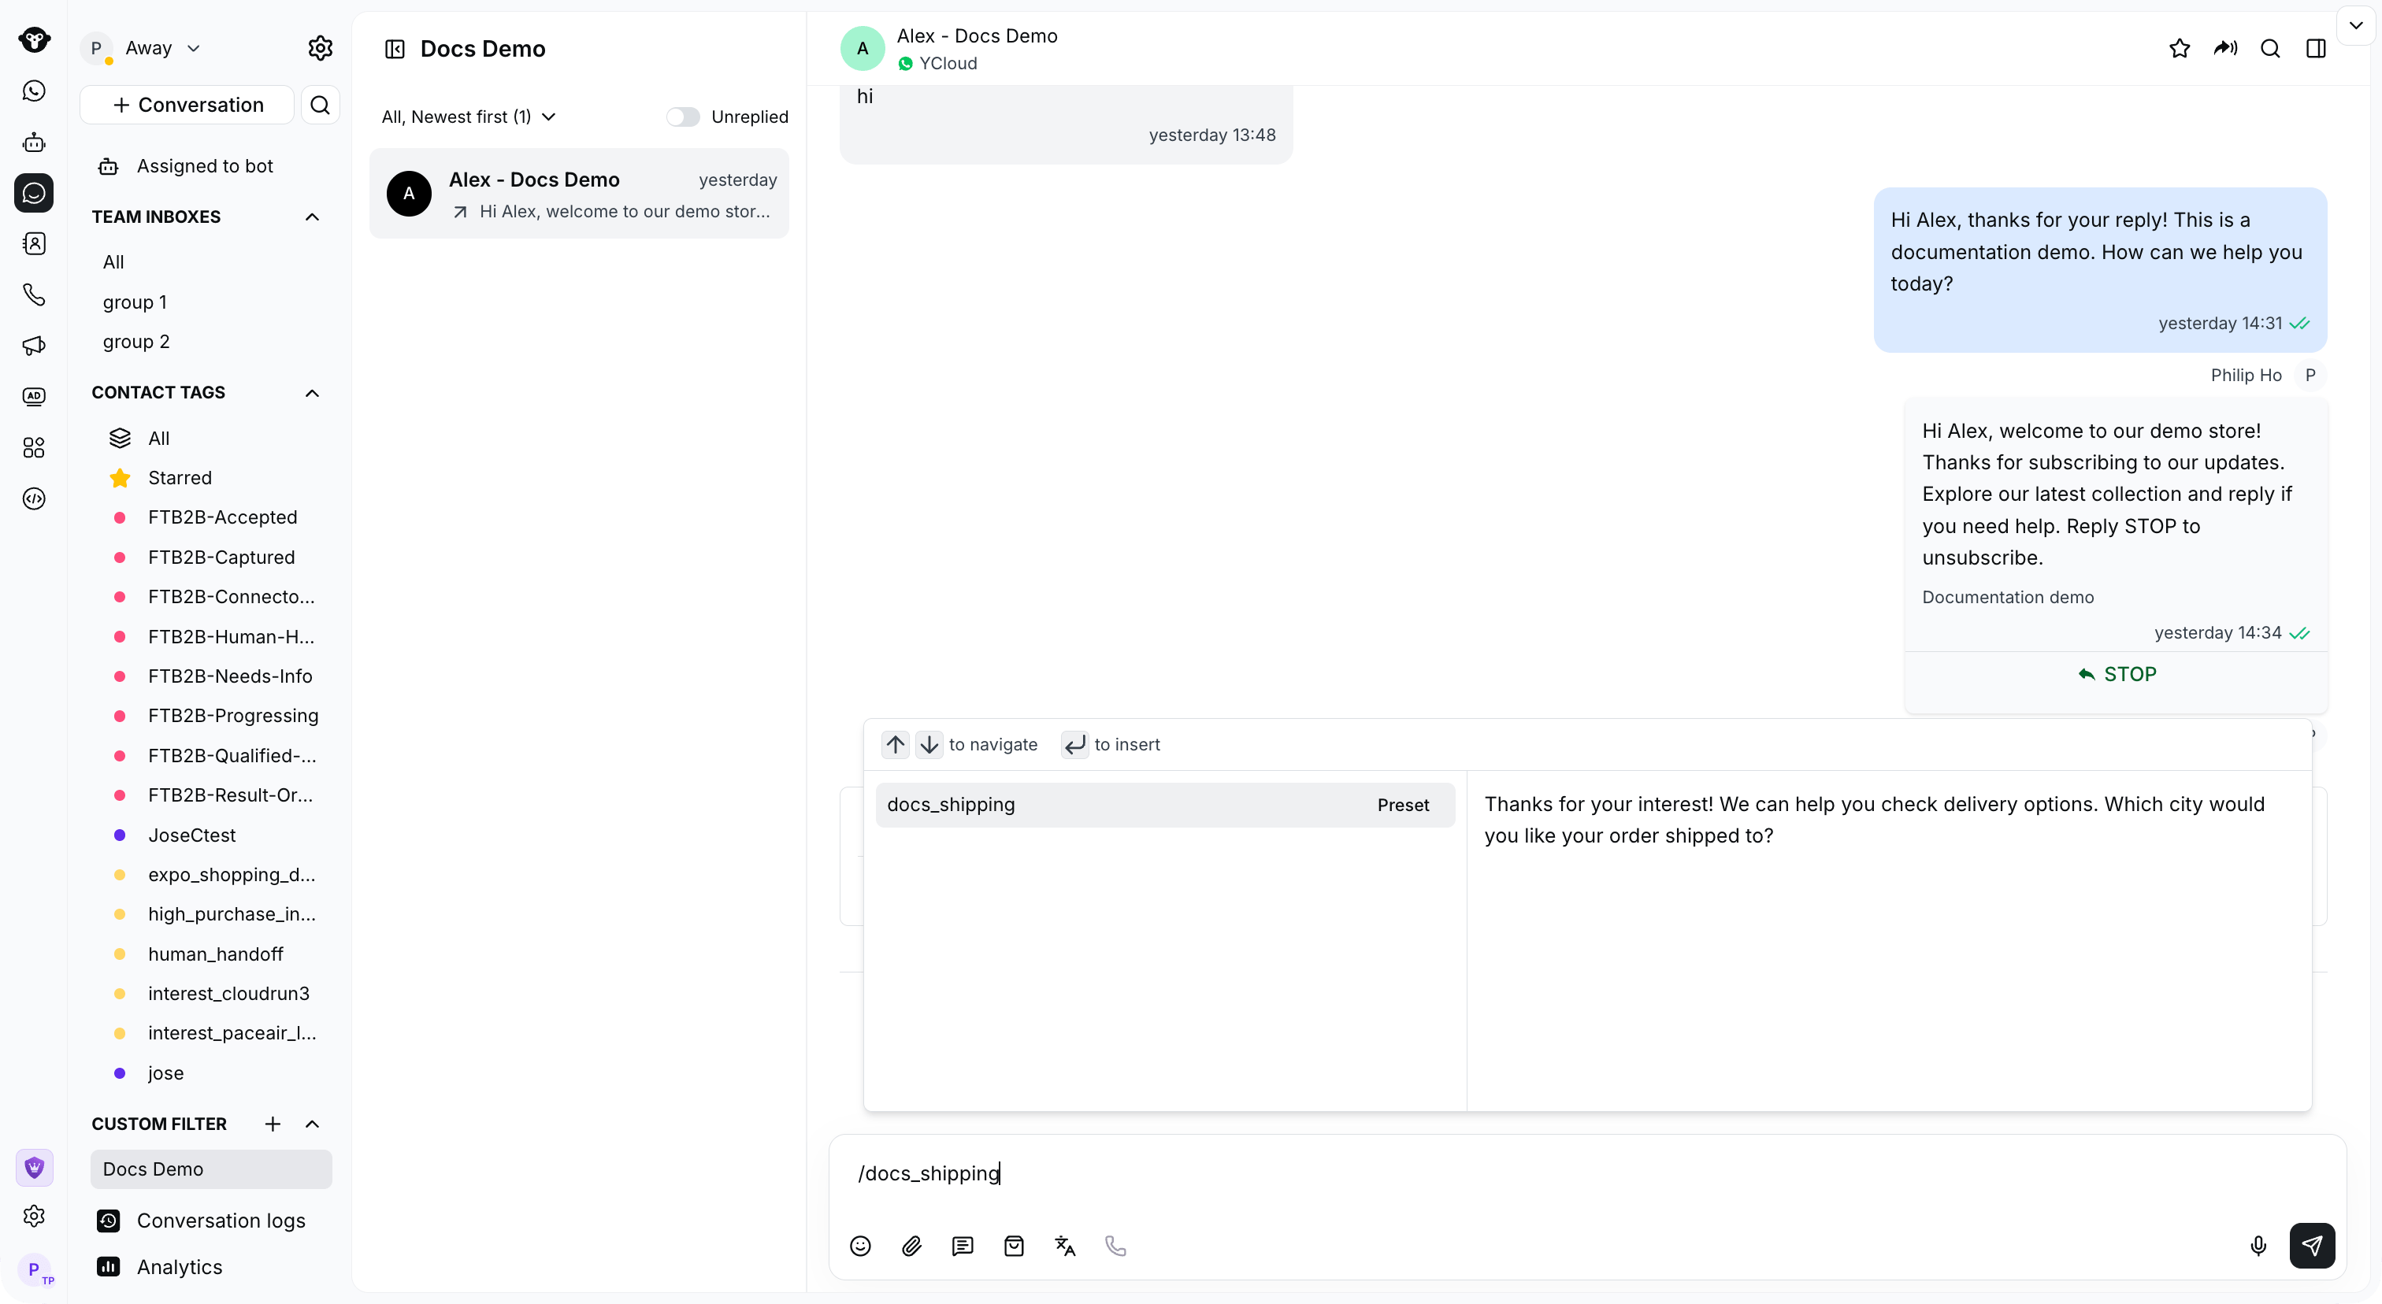Collapse the CUSTOM FILTER section
The width and height of the screenshot is (2382, 1304).
coord(313,1124)
